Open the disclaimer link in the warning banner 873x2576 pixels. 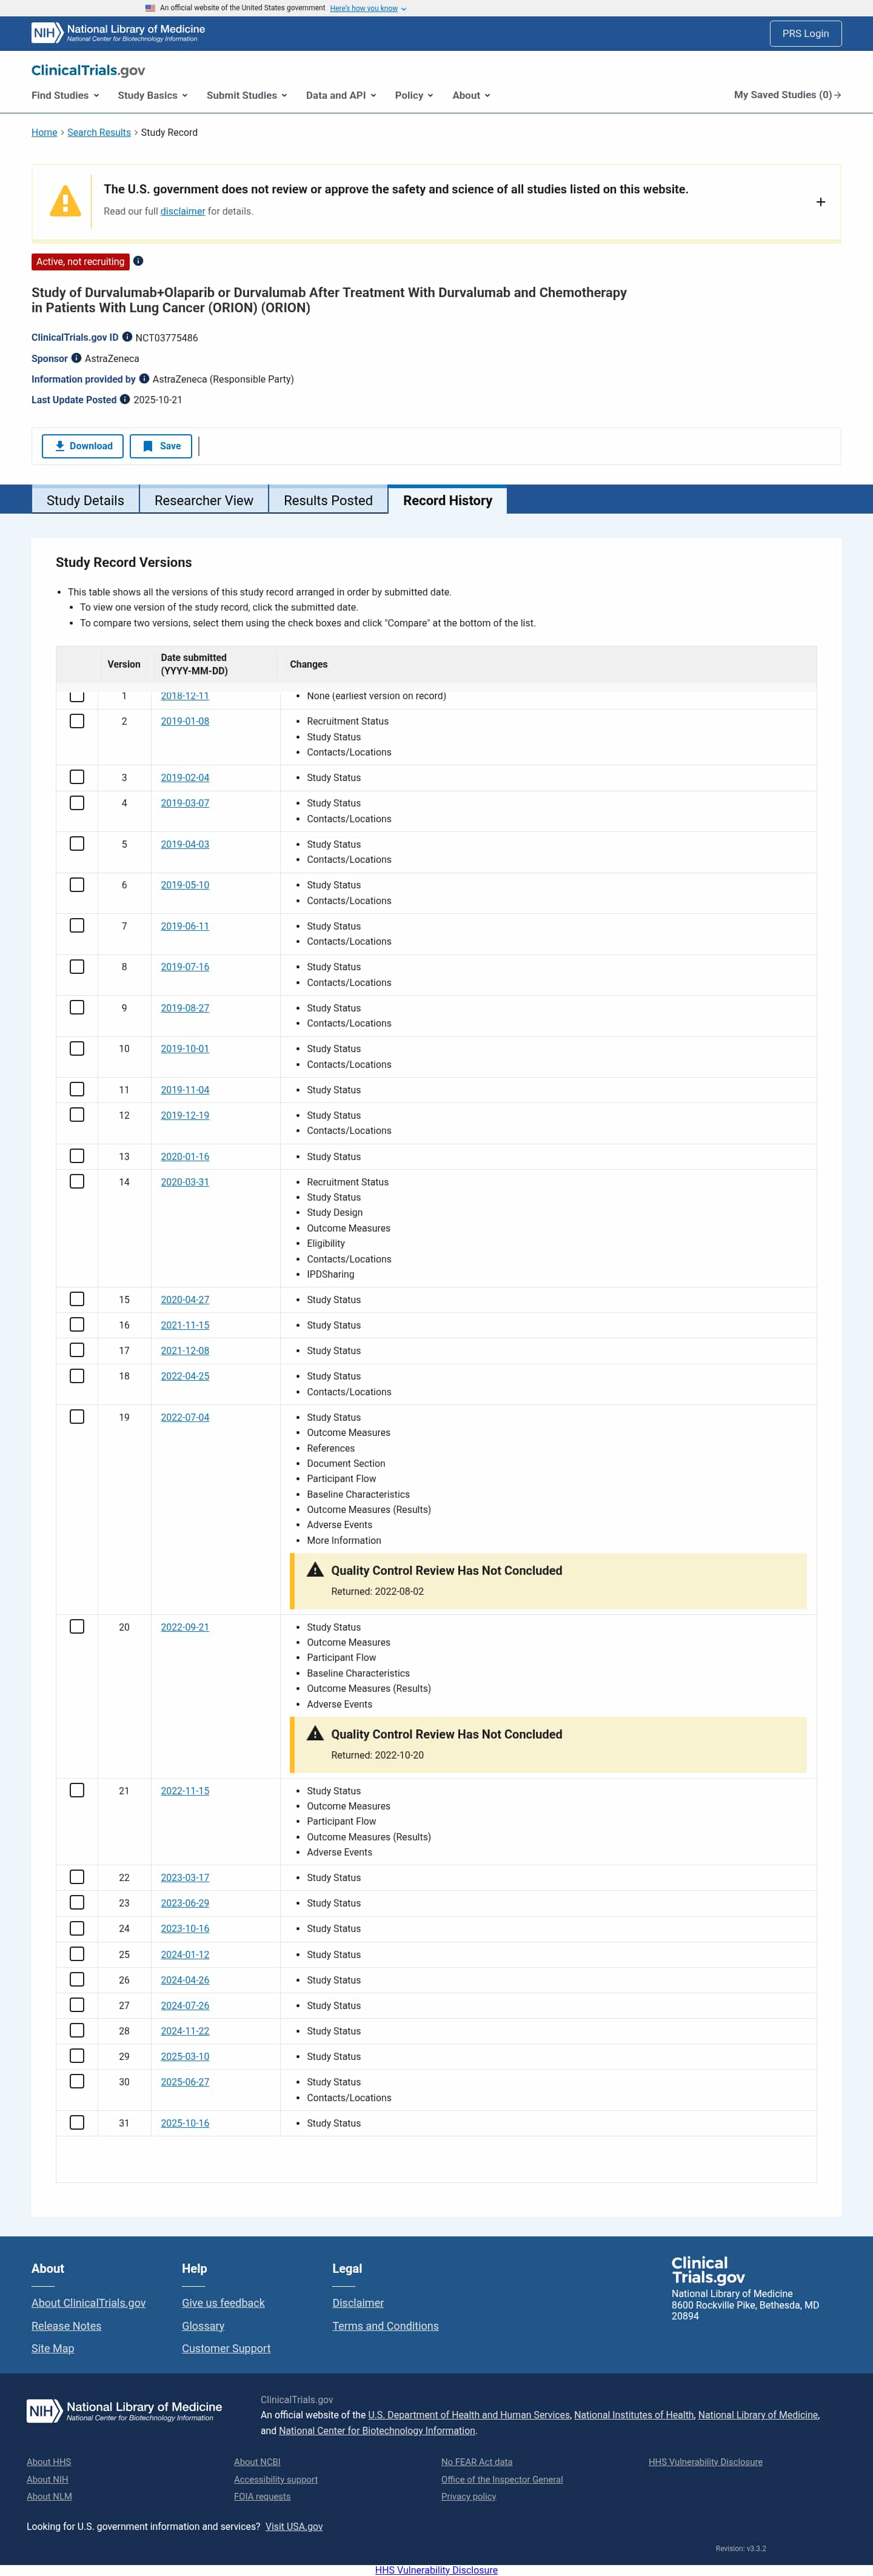(183, 211)
